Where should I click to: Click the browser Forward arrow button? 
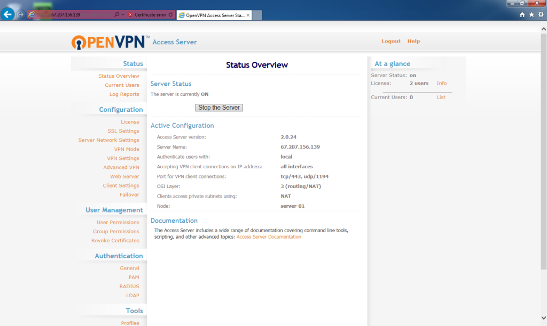pyautogui.click(x=21, y=14)
